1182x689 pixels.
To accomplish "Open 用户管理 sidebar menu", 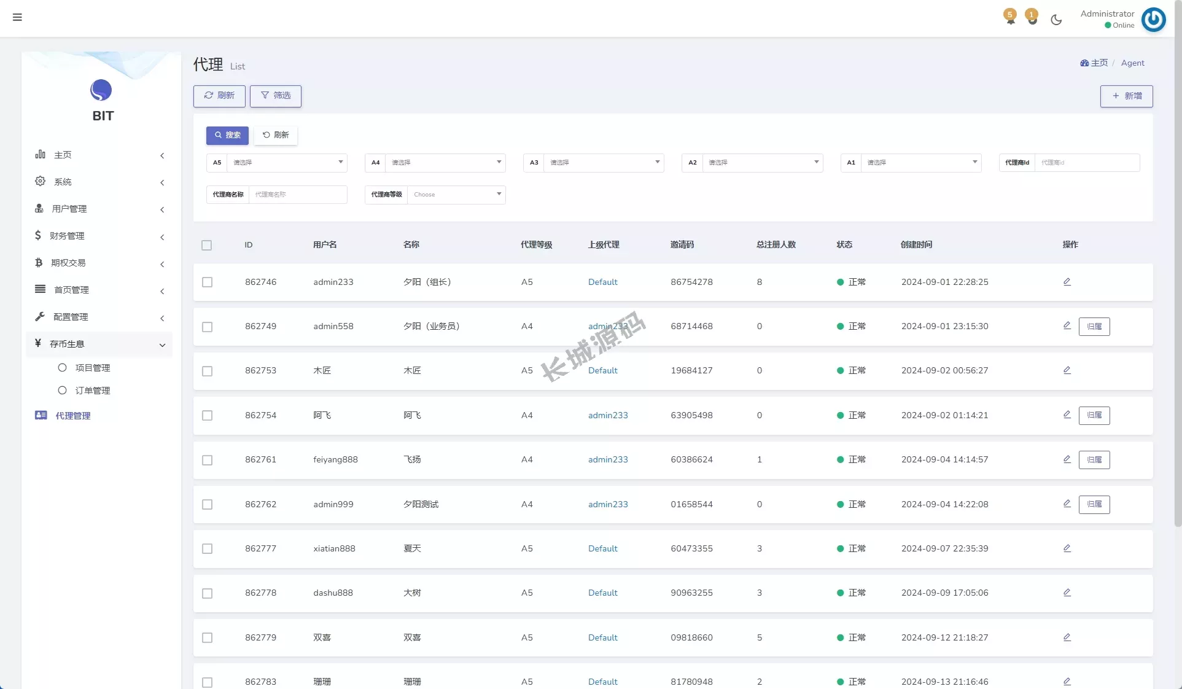I will 99,209.
